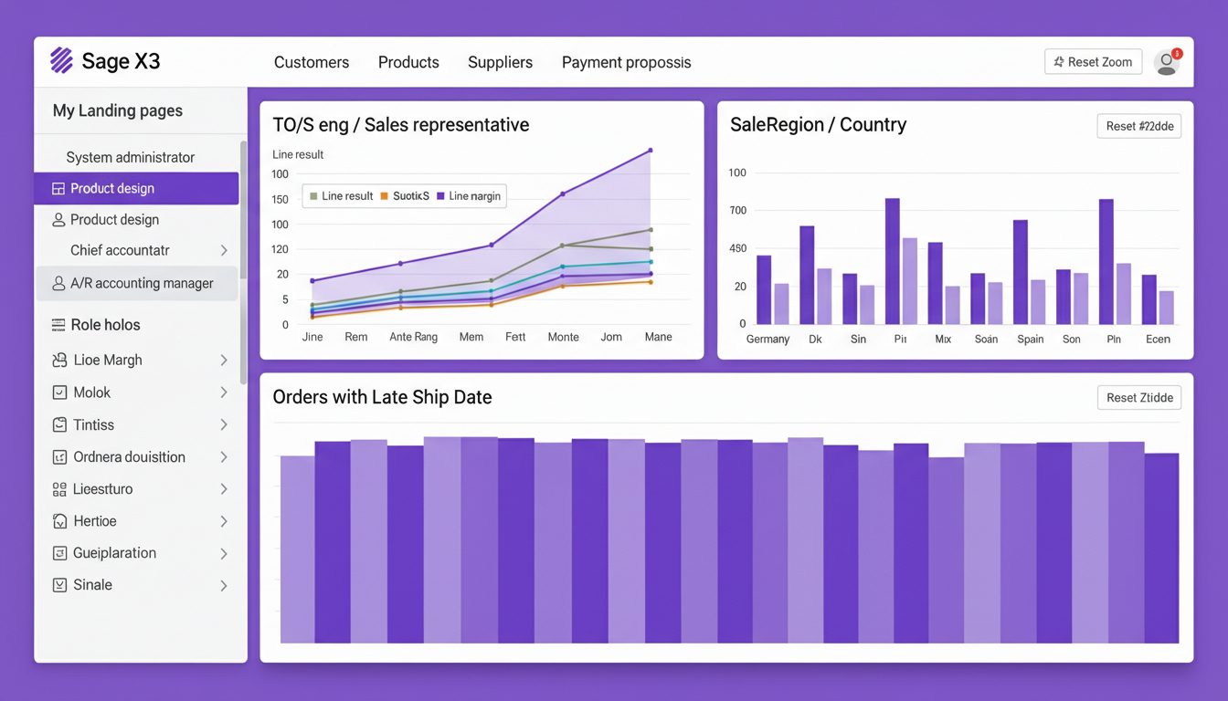Open the user profile avatar with notification
1228x701 pixels.
(1166, 62)
